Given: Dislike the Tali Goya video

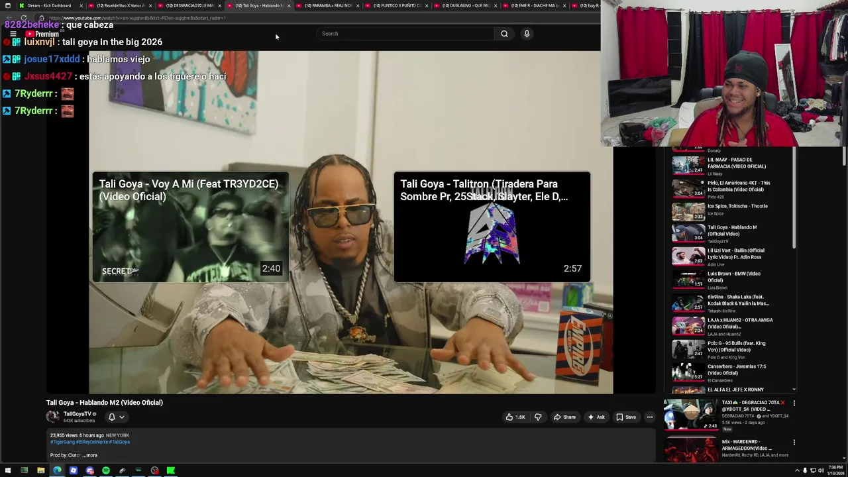Looking at the screenshot, I should pos(538,417).
